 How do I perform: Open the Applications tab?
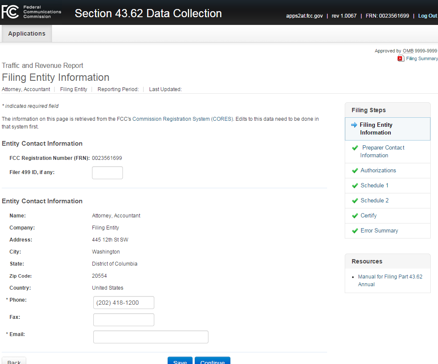tap(27, 34)
